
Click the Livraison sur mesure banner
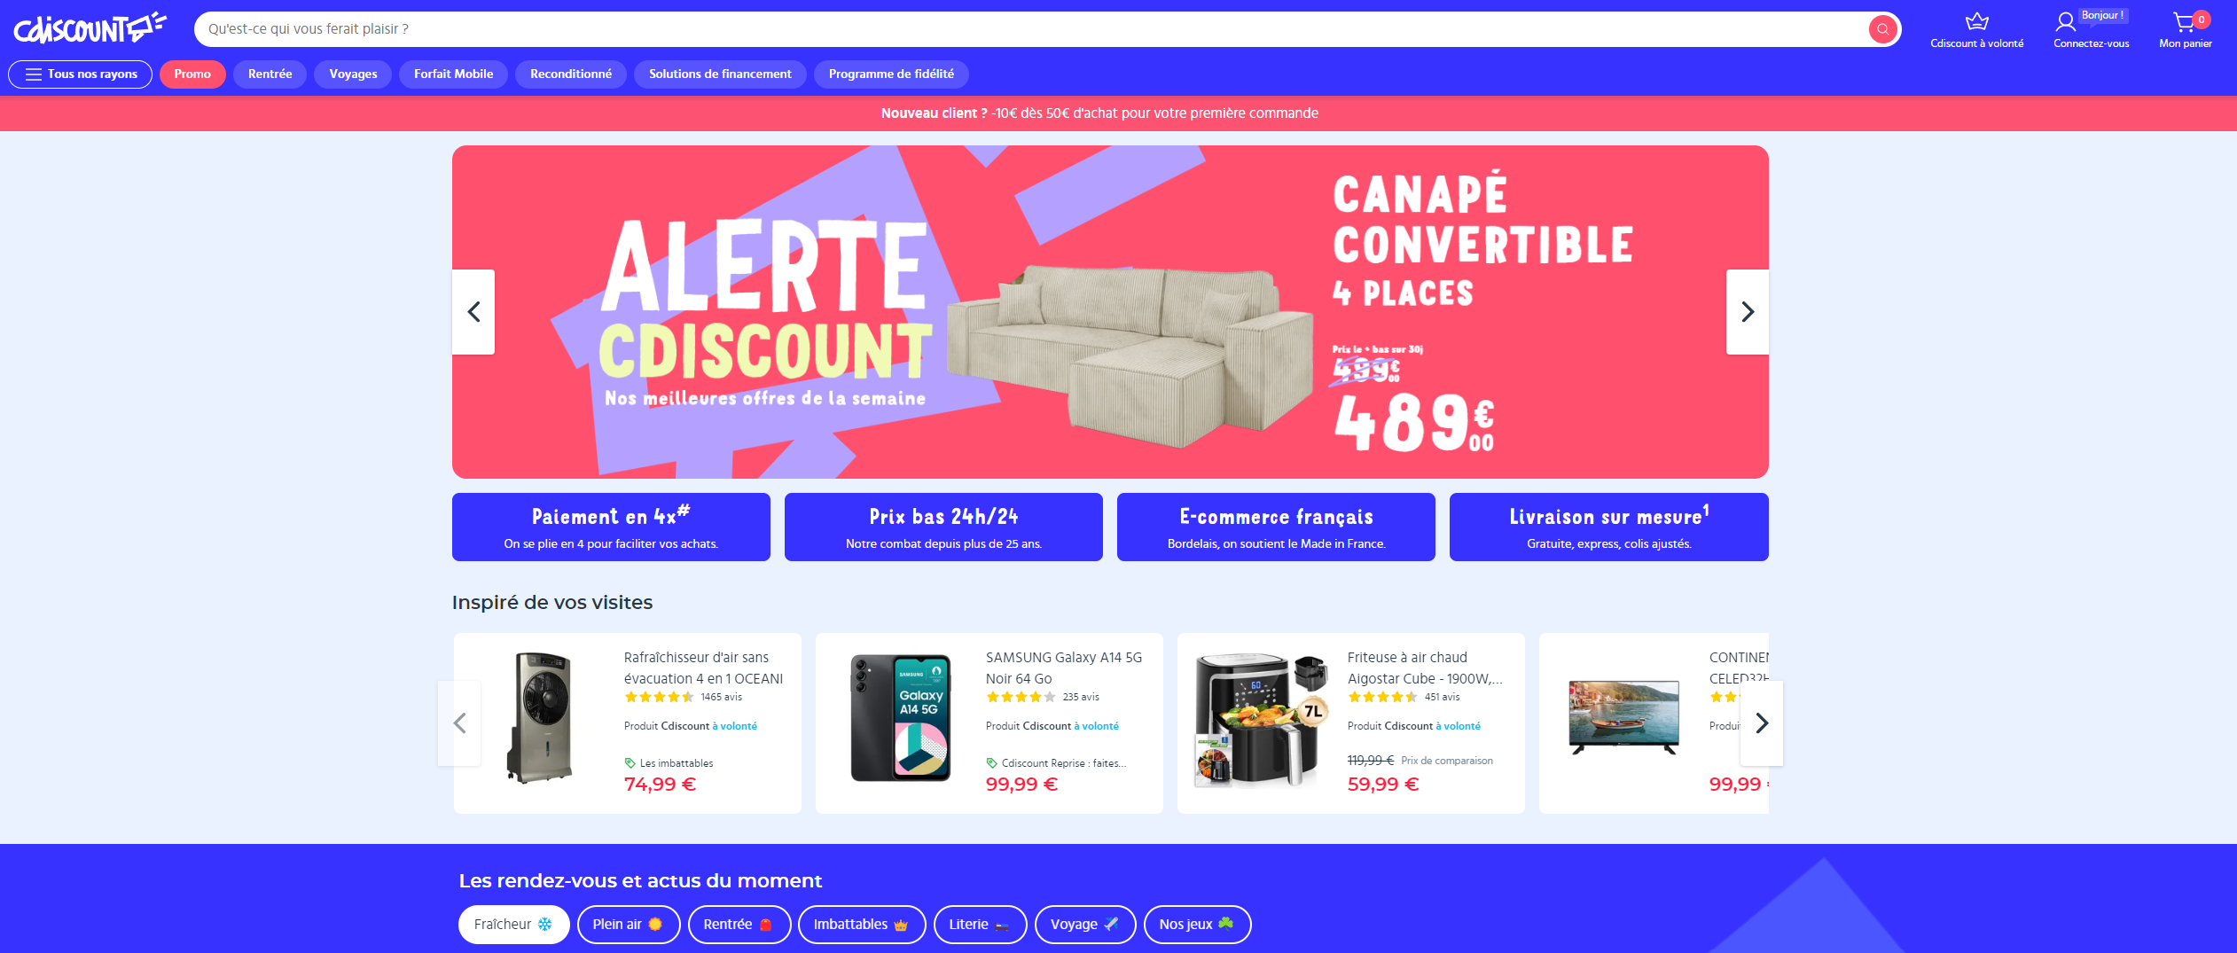[1608, 527]
